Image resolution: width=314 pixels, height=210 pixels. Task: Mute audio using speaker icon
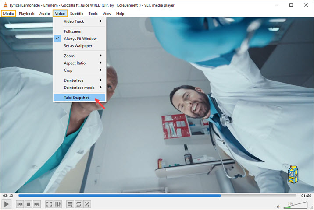point(278,206)
